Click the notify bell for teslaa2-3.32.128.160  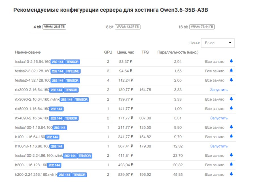click(x=231, y=70)
